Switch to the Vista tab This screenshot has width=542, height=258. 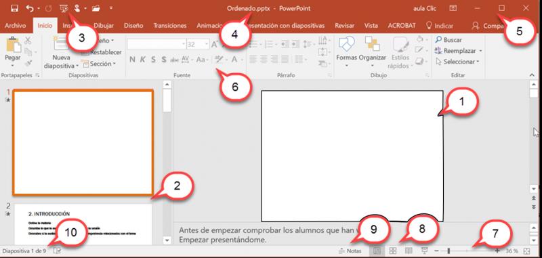point(371,26)
